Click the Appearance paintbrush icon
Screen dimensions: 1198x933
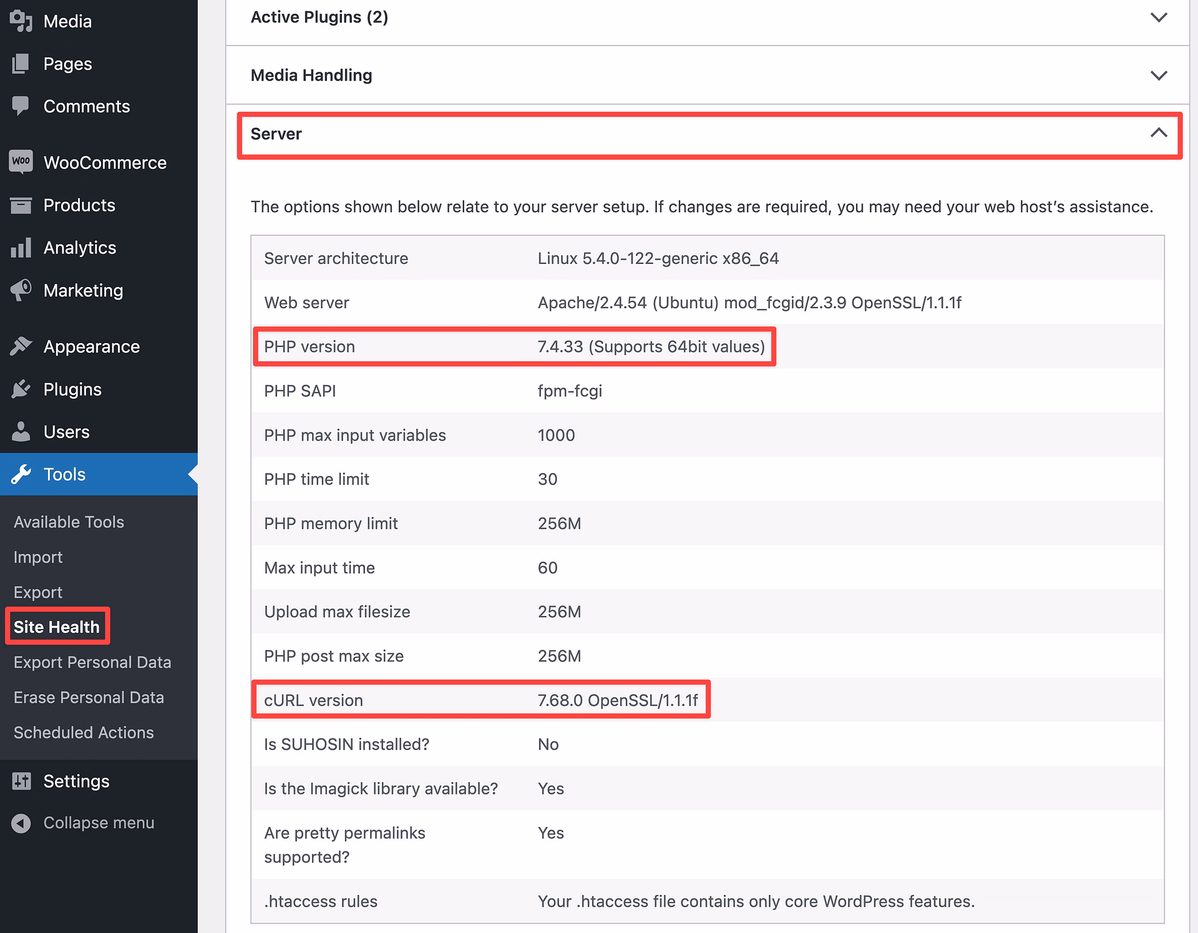[x=21, y=346]
